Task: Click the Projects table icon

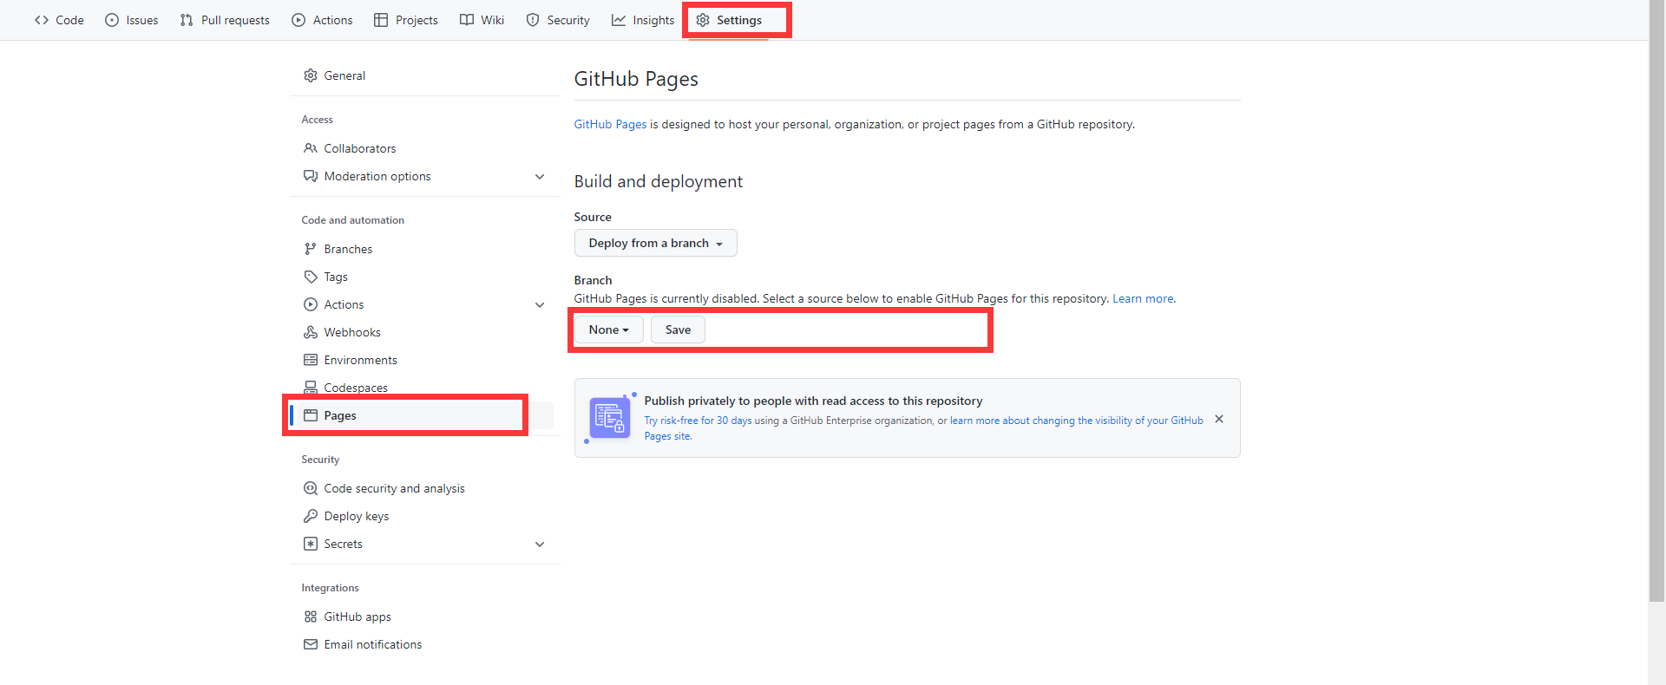Action: tap(381, 20)
